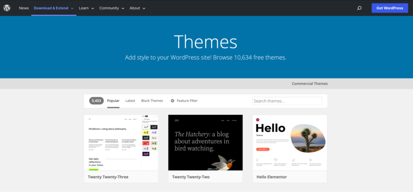Open the News menu item
This screenshot has height=192, width=413.
[24, 8]
